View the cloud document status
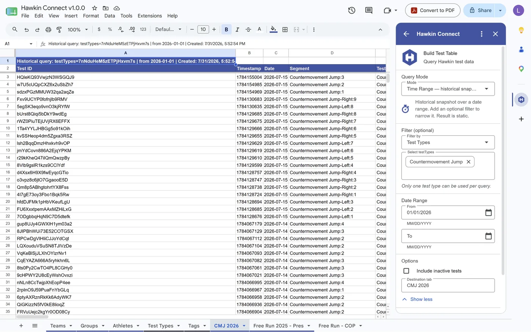531x332 pixels. [x=117, y=8]
